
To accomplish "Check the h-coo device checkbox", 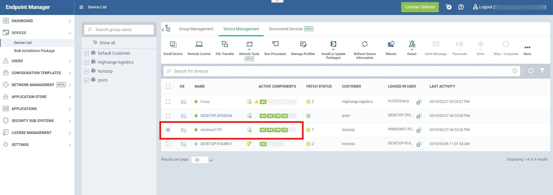I will point(168,102).
